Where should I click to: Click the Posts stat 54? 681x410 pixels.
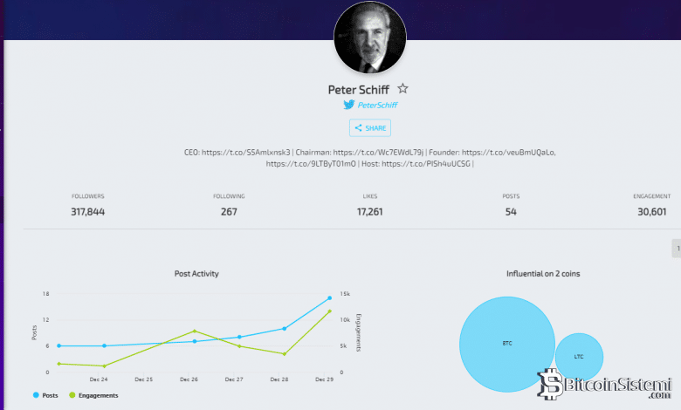click(x=512, y=211)
